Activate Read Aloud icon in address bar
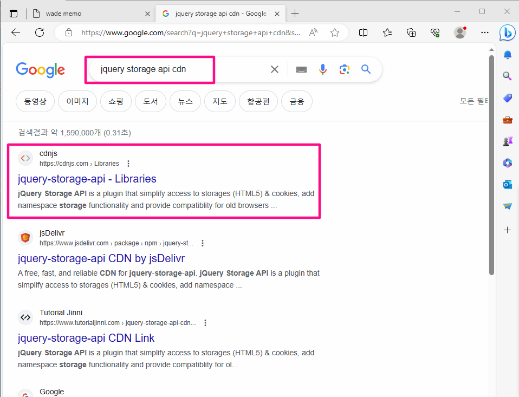The height and width of the screenshot is (397, 519). point(313,32)
